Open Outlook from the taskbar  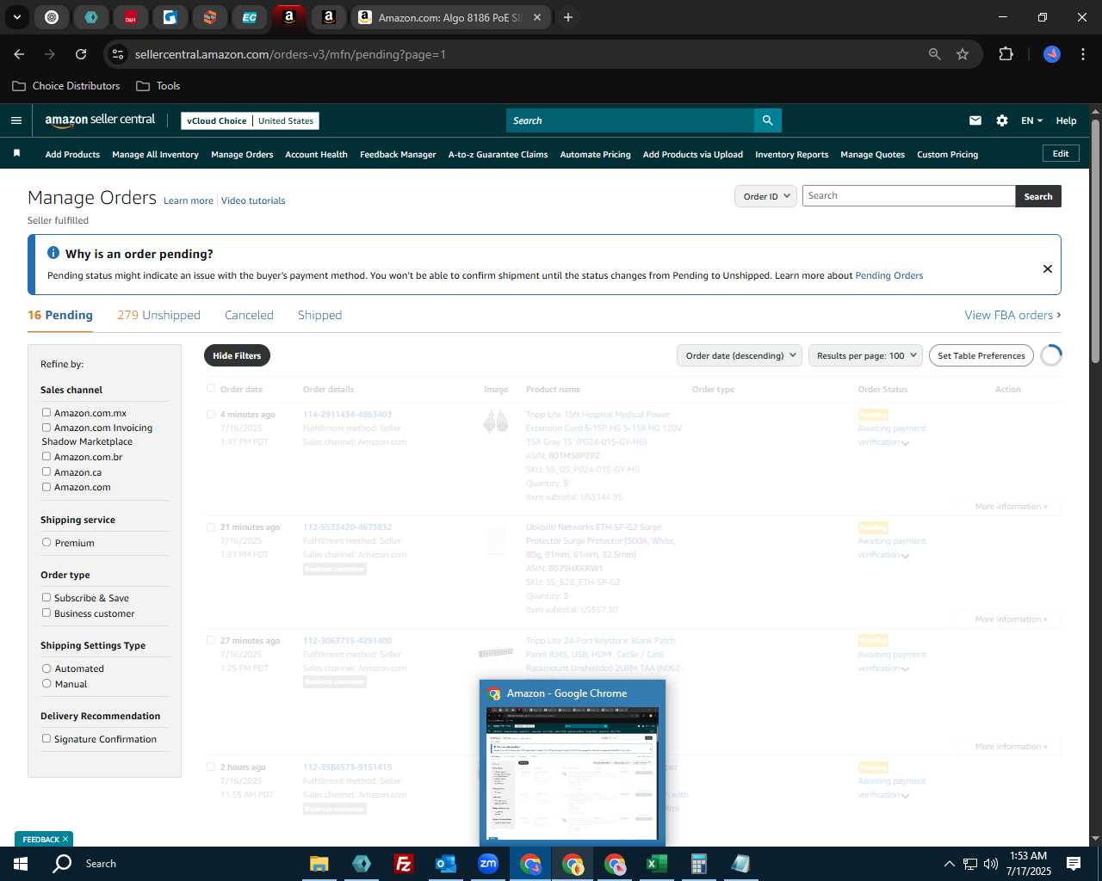point(445,864)
